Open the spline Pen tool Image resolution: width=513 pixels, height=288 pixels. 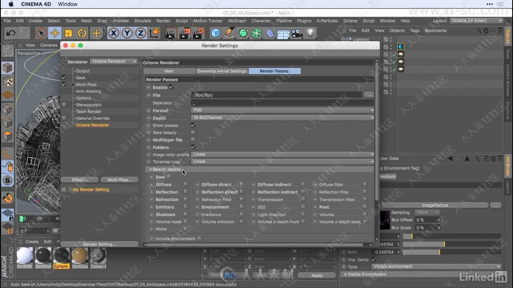[x=229, y=33]
